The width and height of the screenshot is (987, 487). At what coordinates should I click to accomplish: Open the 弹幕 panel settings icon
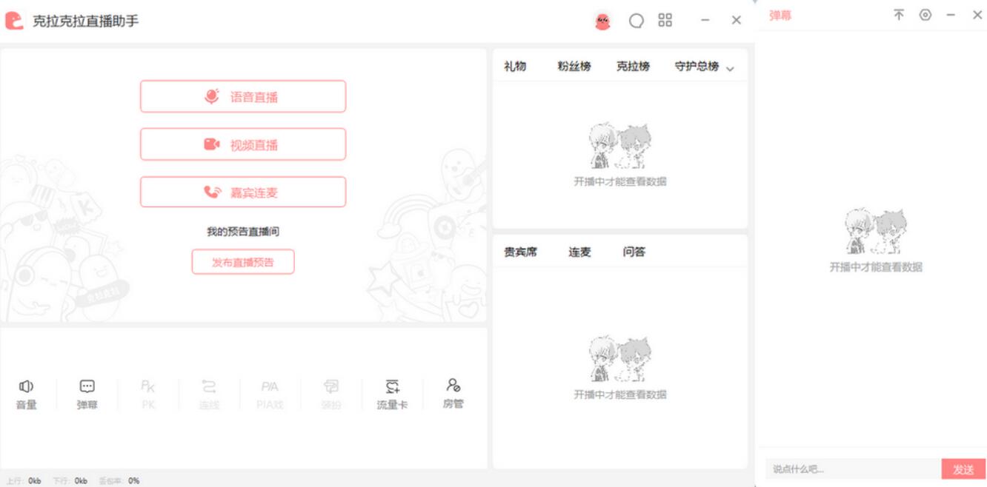pos(925,15)
